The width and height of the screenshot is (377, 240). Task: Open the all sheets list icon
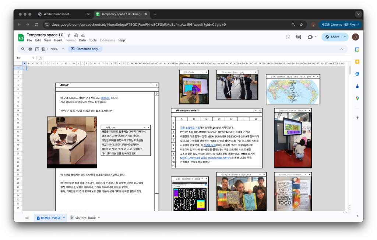pos(27,218)
